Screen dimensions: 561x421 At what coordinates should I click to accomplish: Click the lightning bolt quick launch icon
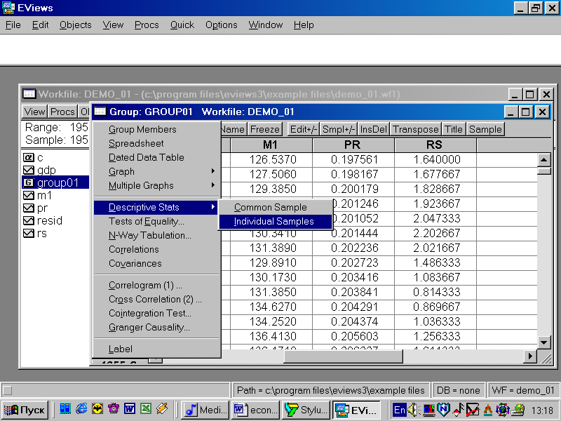click(162, 409)
